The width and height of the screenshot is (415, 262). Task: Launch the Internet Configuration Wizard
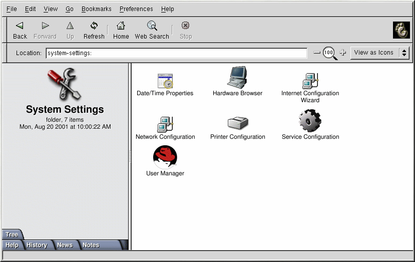click(310, 81)
